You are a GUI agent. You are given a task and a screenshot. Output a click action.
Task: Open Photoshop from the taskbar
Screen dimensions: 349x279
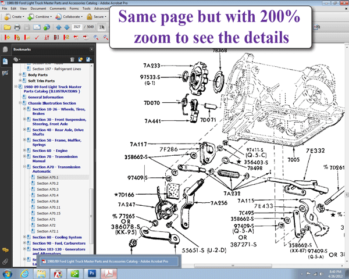92,273
